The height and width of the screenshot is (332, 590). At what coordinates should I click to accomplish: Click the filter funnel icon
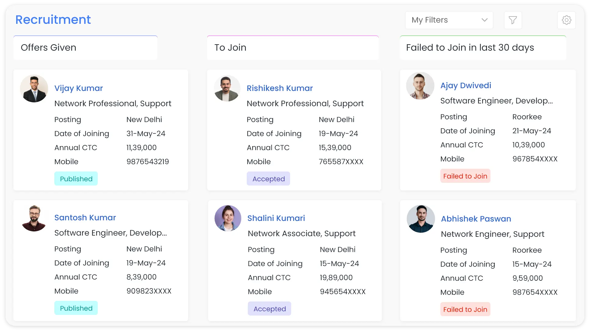pos(513,20)
